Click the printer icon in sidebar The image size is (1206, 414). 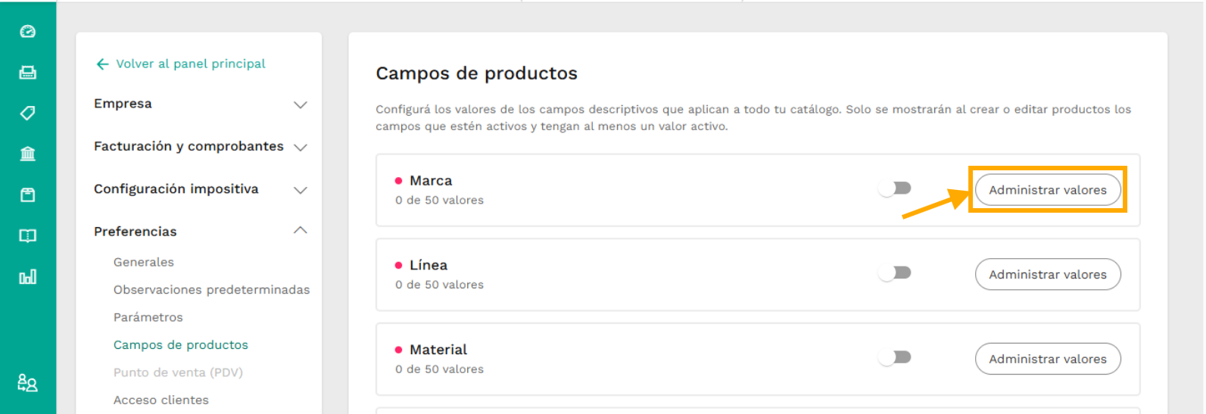[28, 73]
